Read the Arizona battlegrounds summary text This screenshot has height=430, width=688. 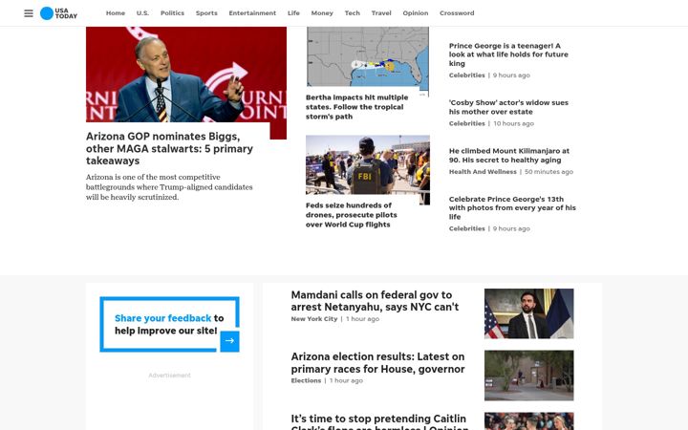(x=169, y=187)
